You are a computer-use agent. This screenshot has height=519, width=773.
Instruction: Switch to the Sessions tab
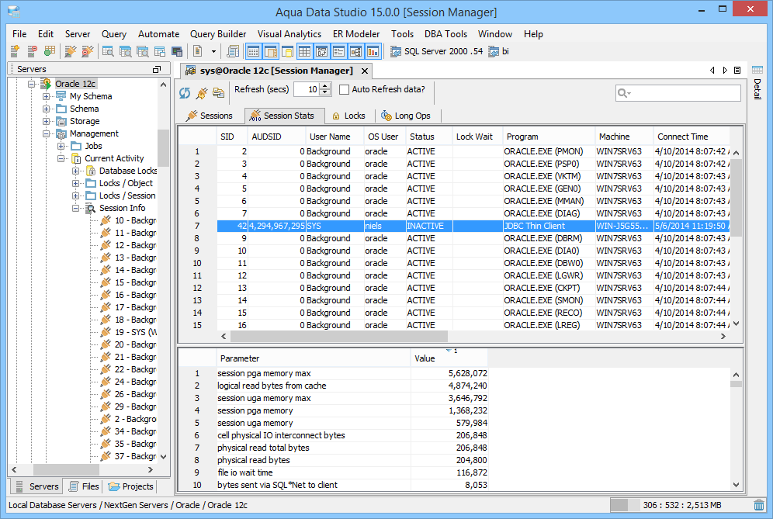pos(209,116)
